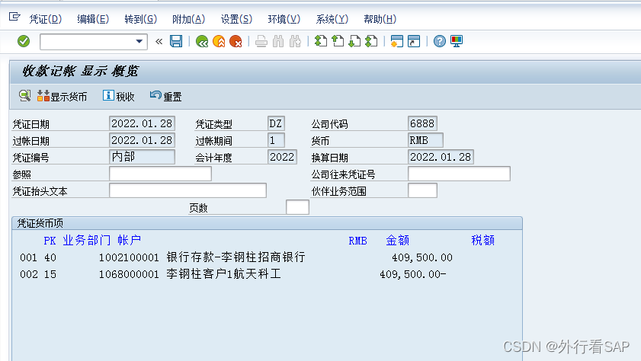The width and height of the screenshot is (641, 361).
Task: Click the Generate Shortcut icon
Action: tap(414, 41)
